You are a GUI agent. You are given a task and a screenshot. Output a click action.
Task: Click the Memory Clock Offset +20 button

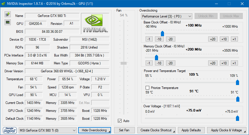213,63
